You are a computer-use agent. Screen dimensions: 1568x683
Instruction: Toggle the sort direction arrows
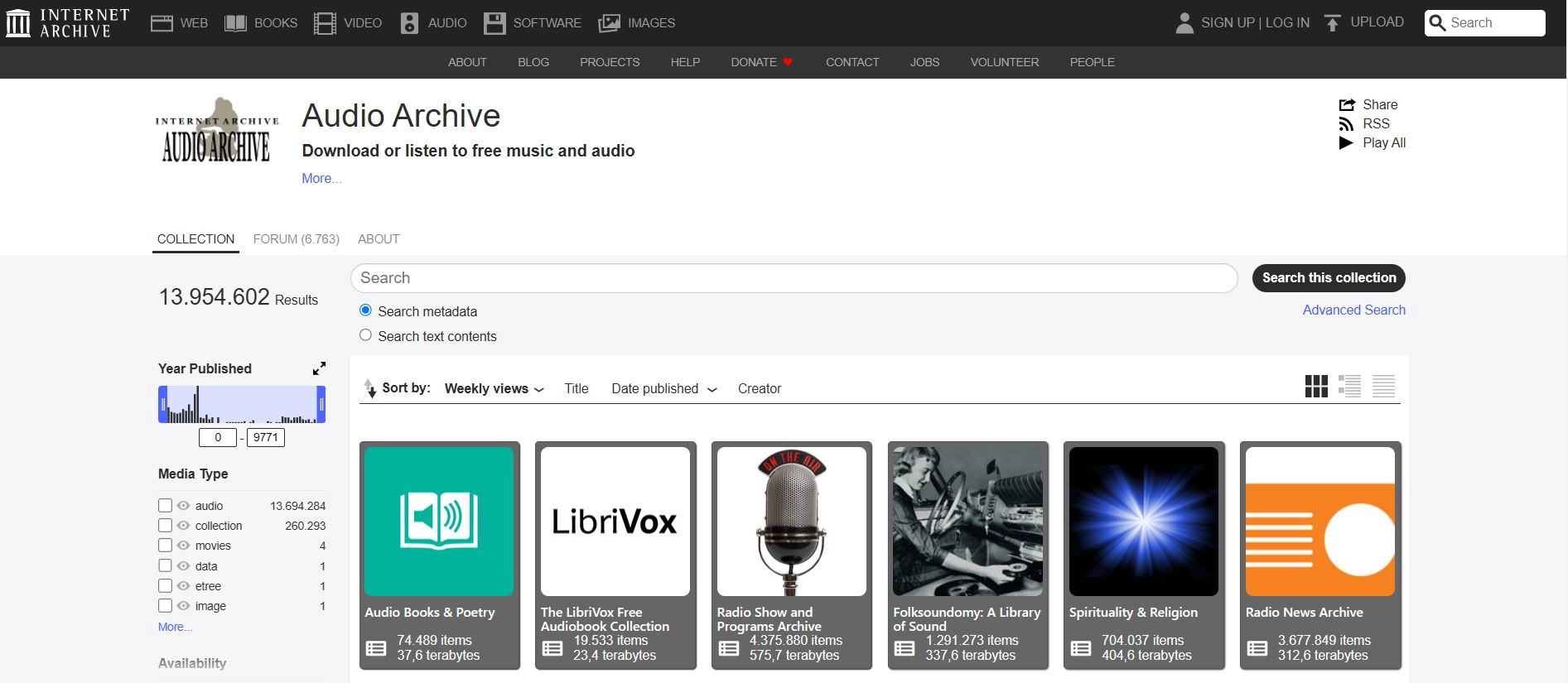369,387
